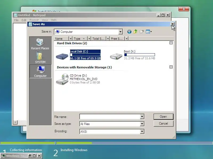Click the Local Disk (C:) label
Viewport: 213px width, 159px height.
79,51
